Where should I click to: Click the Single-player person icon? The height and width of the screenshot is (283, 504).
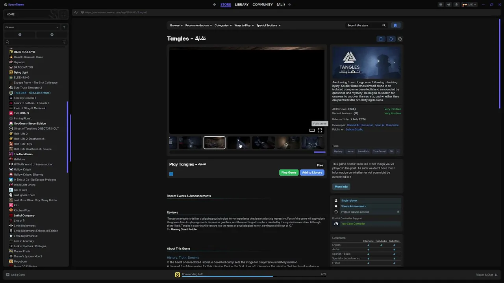pyautogui.click(x=336, y=200)
